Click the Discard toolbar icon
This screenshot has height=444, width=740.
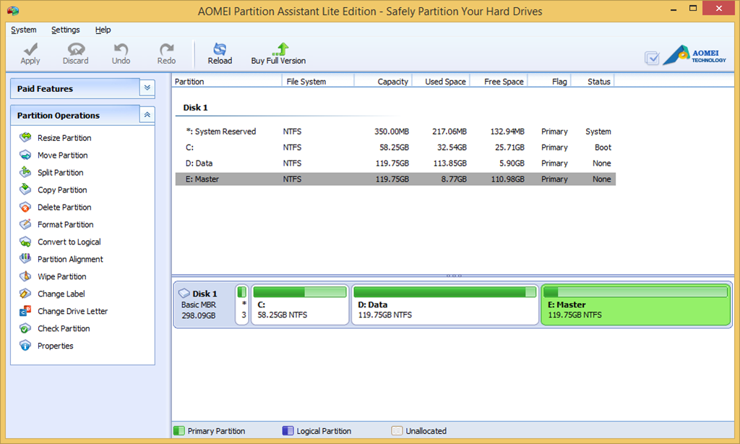coord(76,49)
